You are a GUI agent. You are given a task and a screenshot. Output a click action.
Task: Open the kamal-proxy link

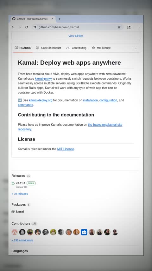(x=43, y=78)
